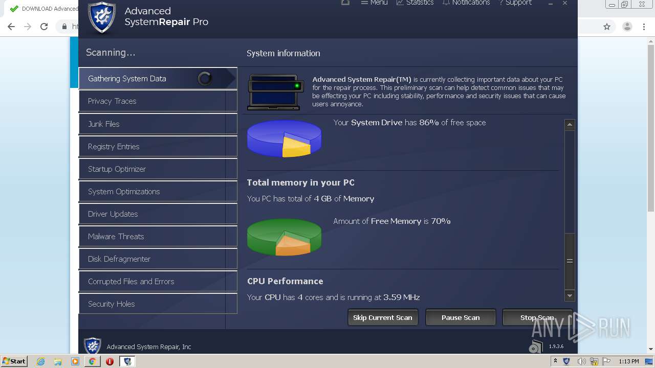Open the Action Center flag icon
This screenshot has width=655, height=368.
(606, 361)
